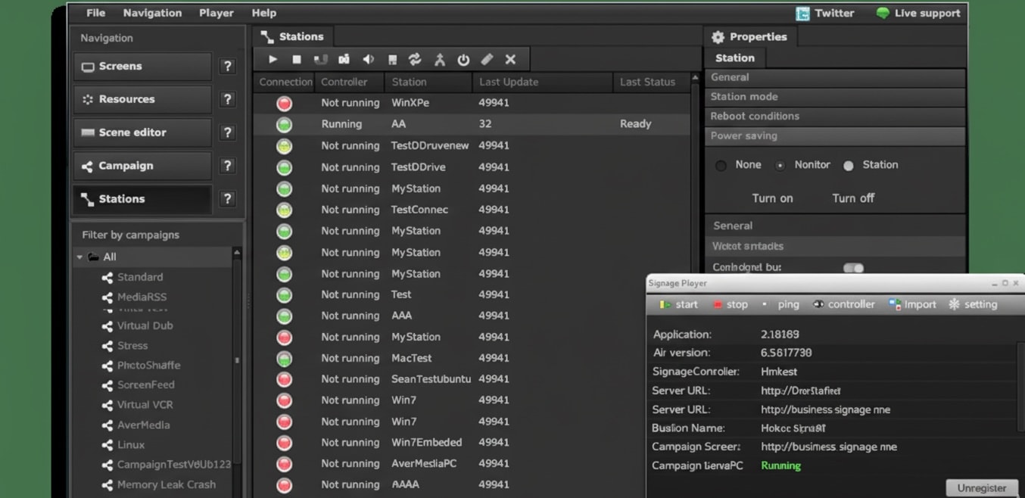
Task: Open the File menu
Action: click(95, 13)
